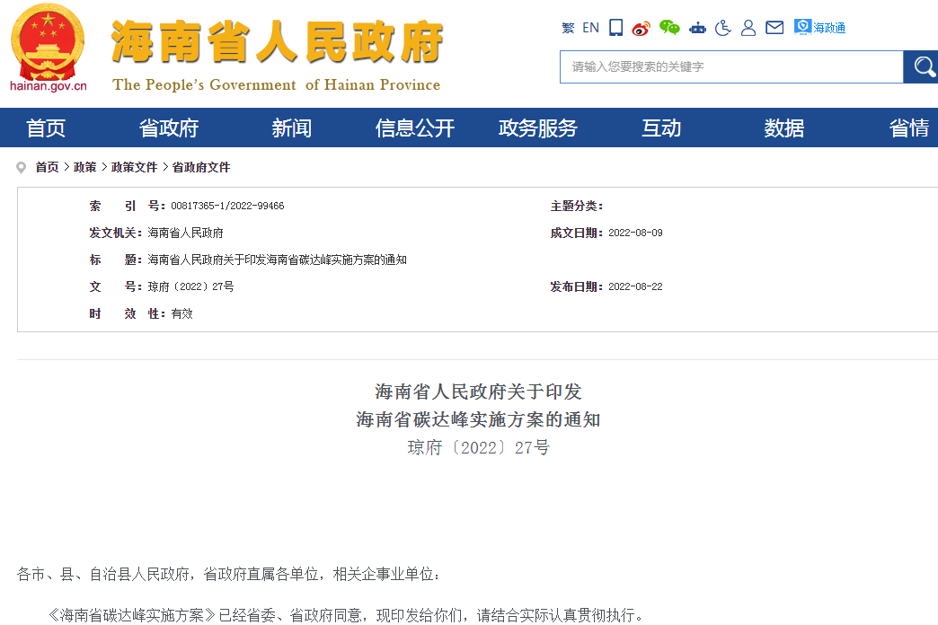The image size is (938, 625).
Task: Switch site language to EN
Action: [590, 28]
